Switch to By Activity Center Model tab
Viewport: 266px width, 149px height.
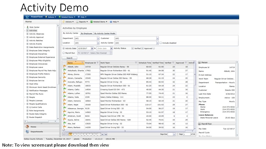(105, 33)
